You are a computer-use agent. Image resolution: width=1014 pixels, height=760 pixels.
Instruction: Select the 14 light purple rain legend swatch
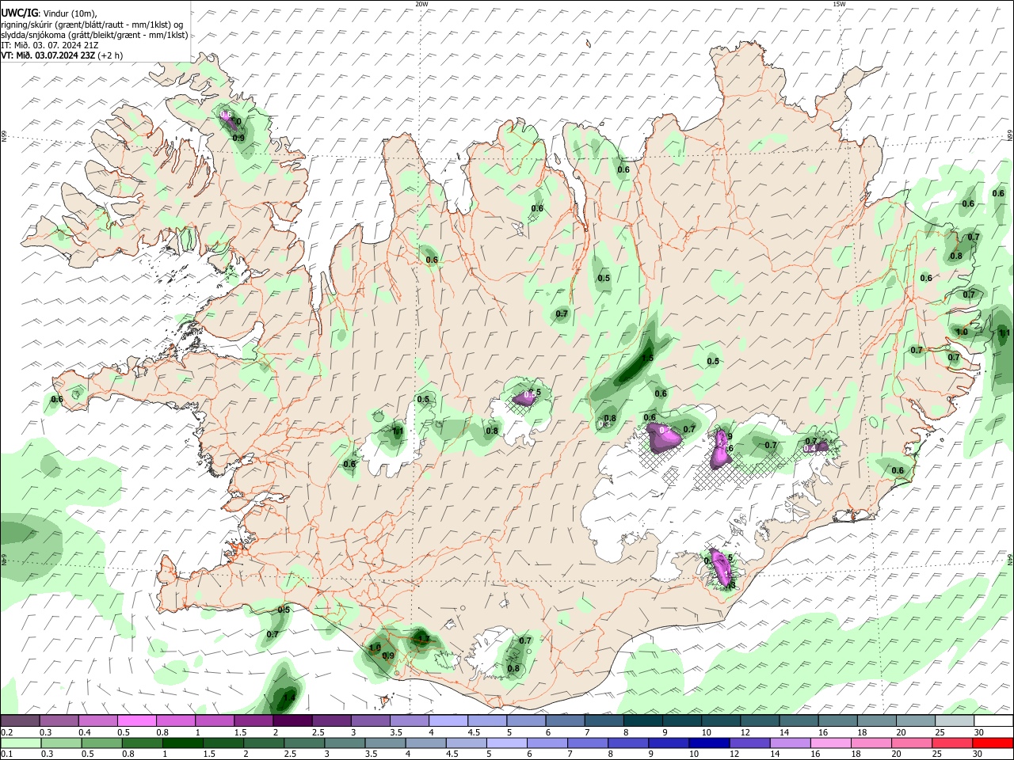(x=791, y=743)
